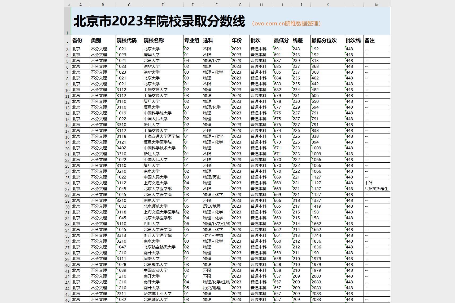Image resolution: width=455 pixels, height=303 pixels.
Task: Click the rank value 1744 cell
Action: [328, 235]
